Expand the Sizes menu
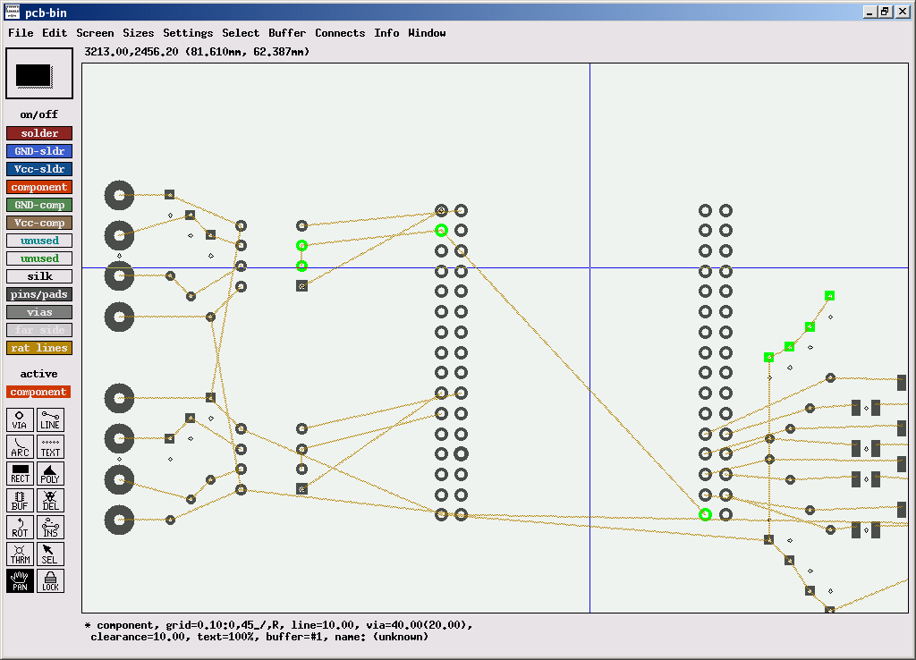The image size is (916, 660). click(139, 33)
